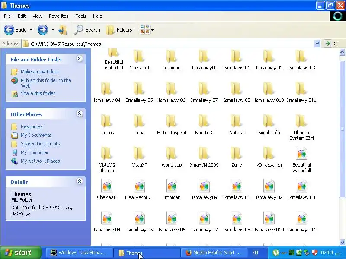Viewport: 346px width, 259px height.
Task: Select the ChelseaII folder
Action: point(139,60)
